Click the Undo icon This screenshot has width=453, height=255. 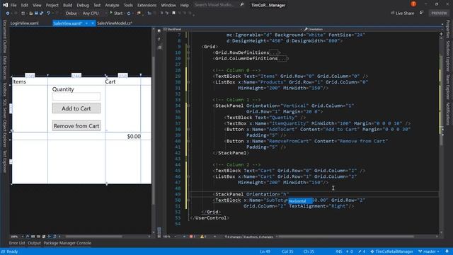(x=49, y=13)
